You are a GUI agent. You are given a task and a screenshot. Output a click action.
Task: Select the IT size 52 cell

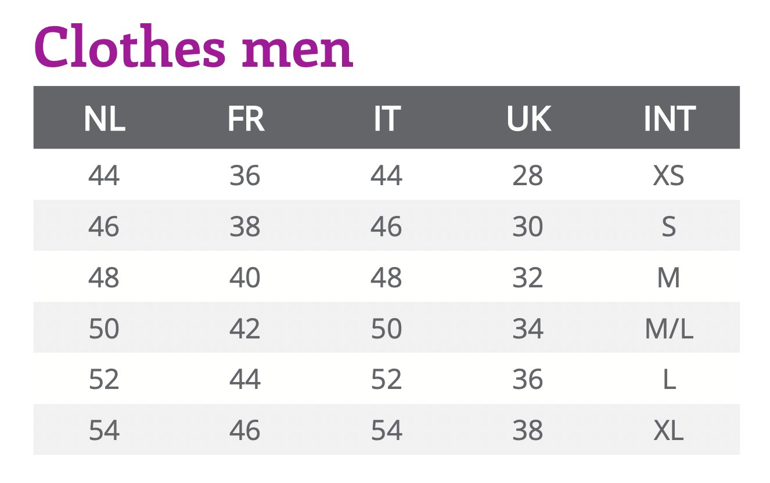pyautogui.click(x=387, y=380)
